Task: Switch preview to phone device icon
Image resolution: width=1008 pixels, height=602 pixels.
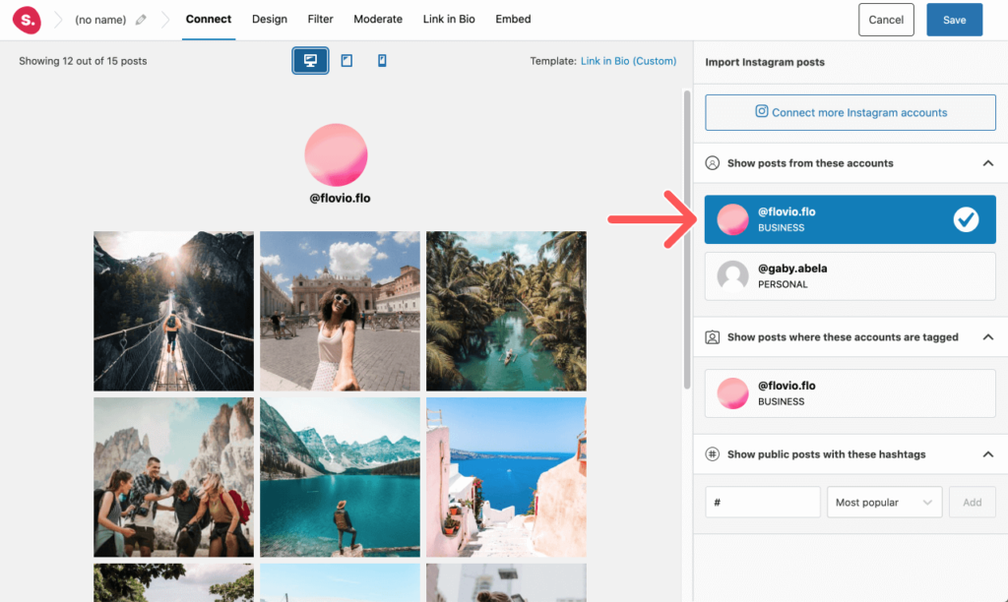Action: (382, 60)
